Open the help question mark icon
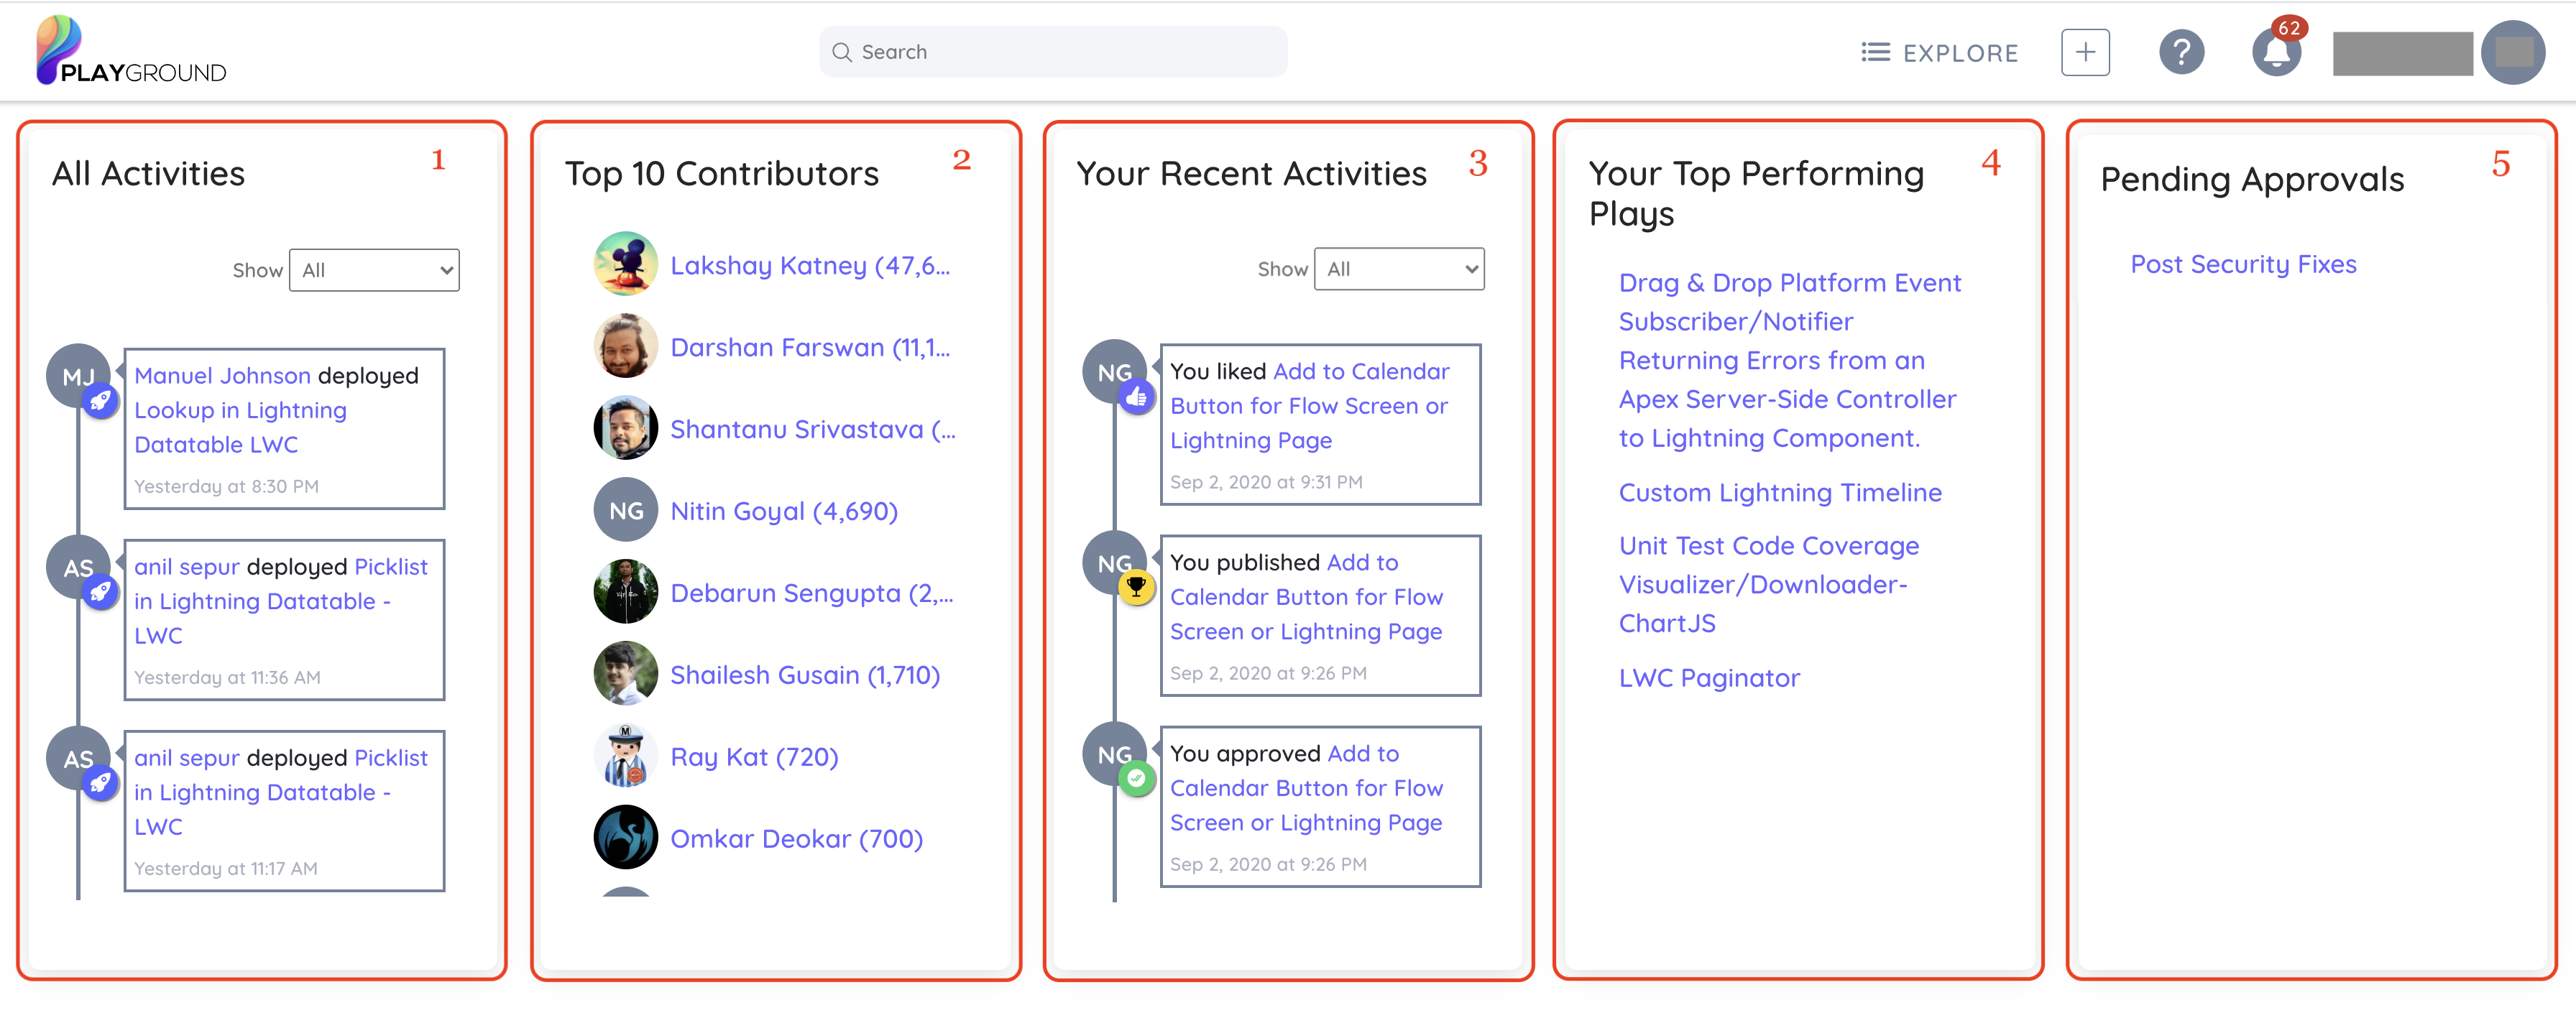 point(2181,52)
